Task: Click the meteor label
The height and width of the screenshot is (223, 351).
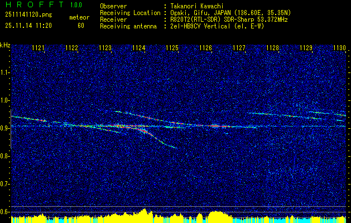Action: click(x=79, y=17)
